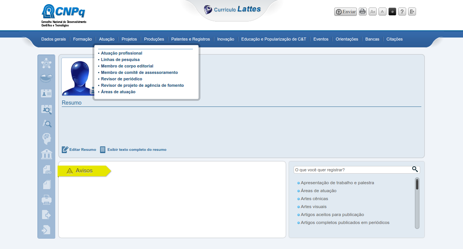
Task: Click the small upload photo icon on avatar
Action: pos(92,90)
